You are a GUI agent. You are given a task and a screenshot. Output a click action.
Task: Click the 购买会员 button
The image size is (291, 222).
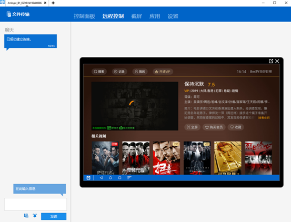[x=214, y=127]
